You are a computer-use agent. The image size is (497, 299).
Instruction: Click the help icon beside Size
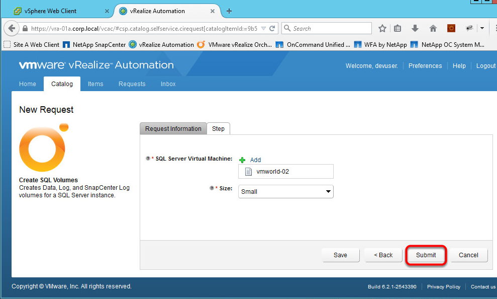(212, 188)
